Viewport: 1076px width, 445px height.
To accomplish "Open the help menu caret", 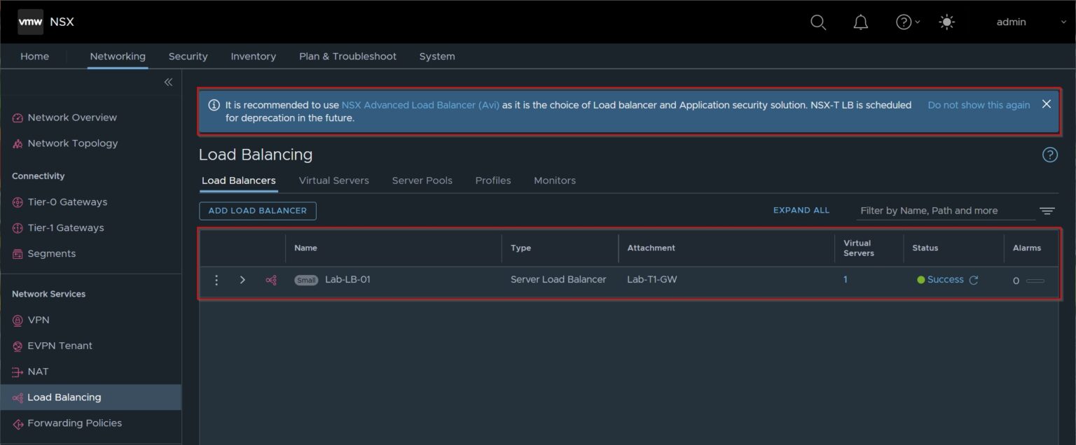I will (917, 22).
